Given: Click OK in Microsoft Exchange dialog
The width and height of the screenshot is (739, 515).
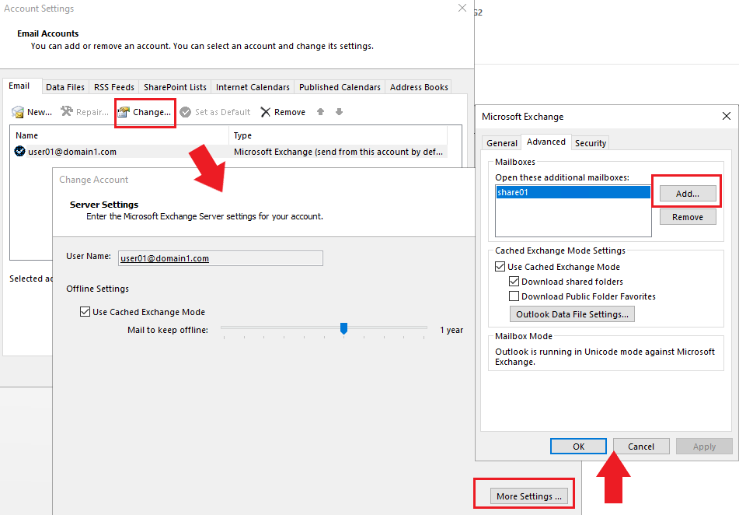Looking at the screenshot, I should pyautogui.click(x=578, y=447).
